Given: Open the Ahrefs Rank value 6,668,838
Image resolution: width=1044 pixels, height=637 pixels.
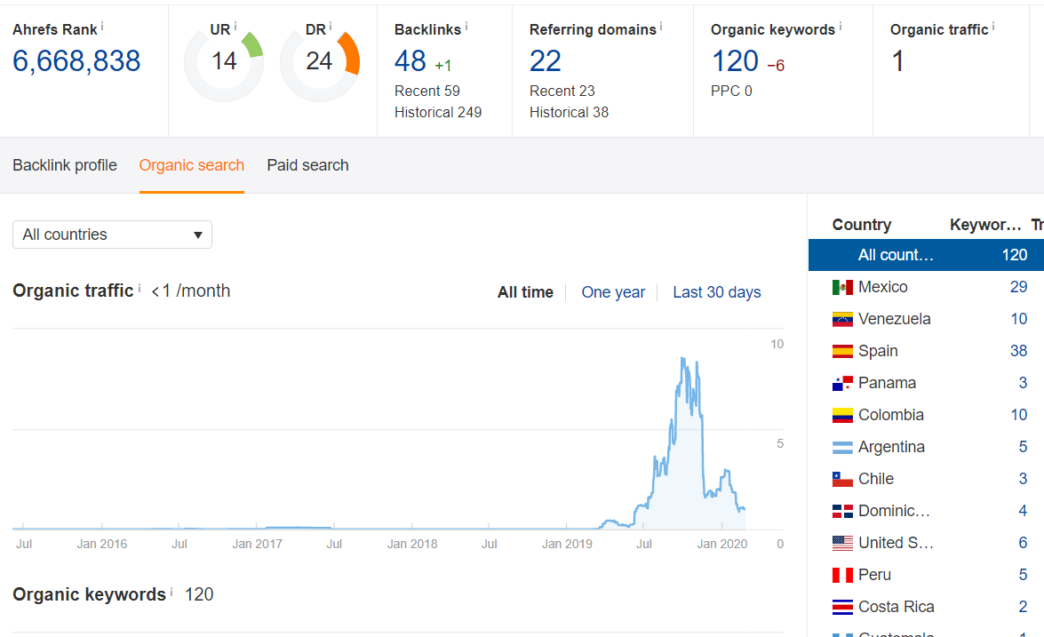Looking at the screenshot, I should tap(76, 61).
